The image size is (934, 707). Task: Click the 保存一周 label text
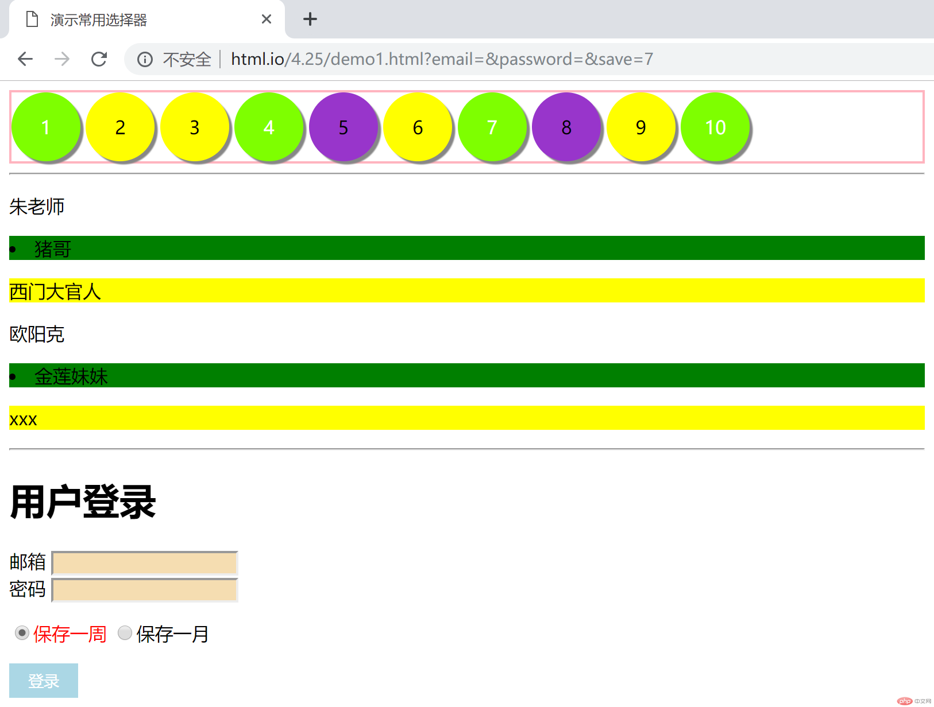(70, 634)
